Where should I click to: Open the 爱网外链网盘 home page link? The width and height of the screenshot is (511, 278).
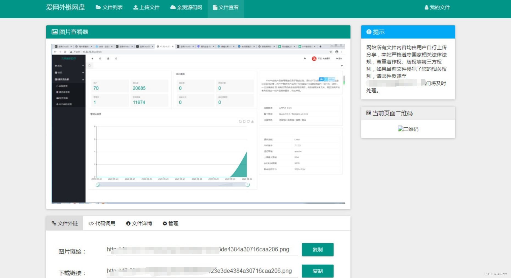click(66, 7)
